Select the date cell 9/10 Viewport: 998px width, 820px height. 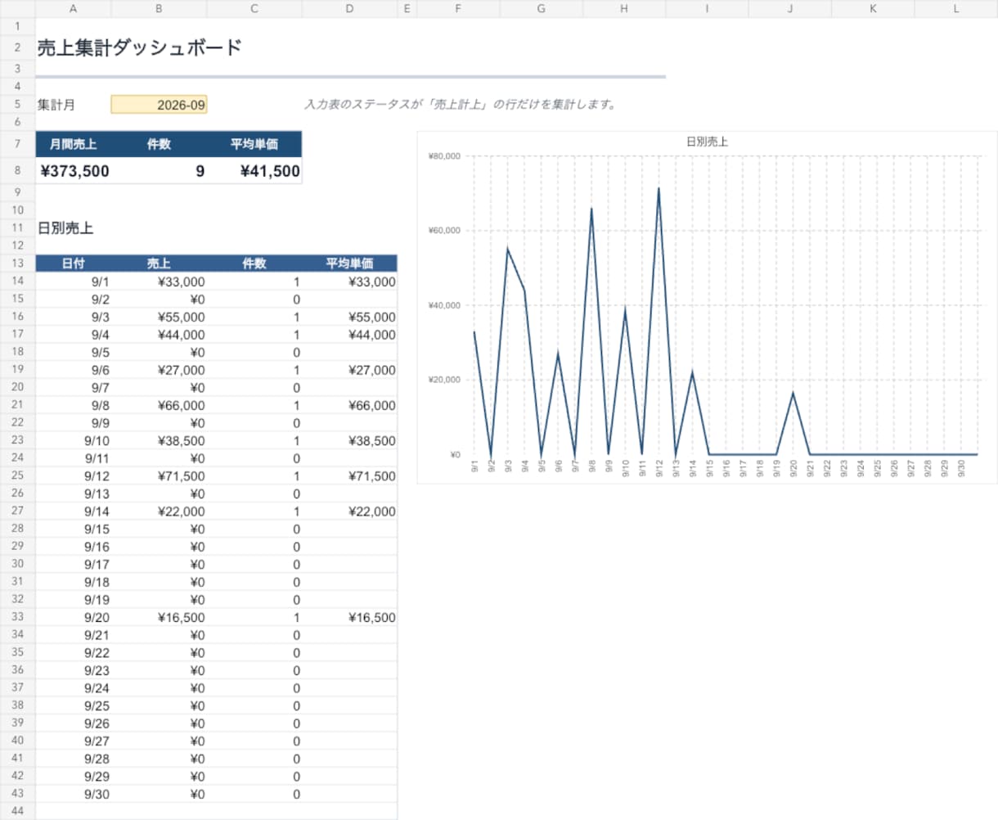coord(74,440)
